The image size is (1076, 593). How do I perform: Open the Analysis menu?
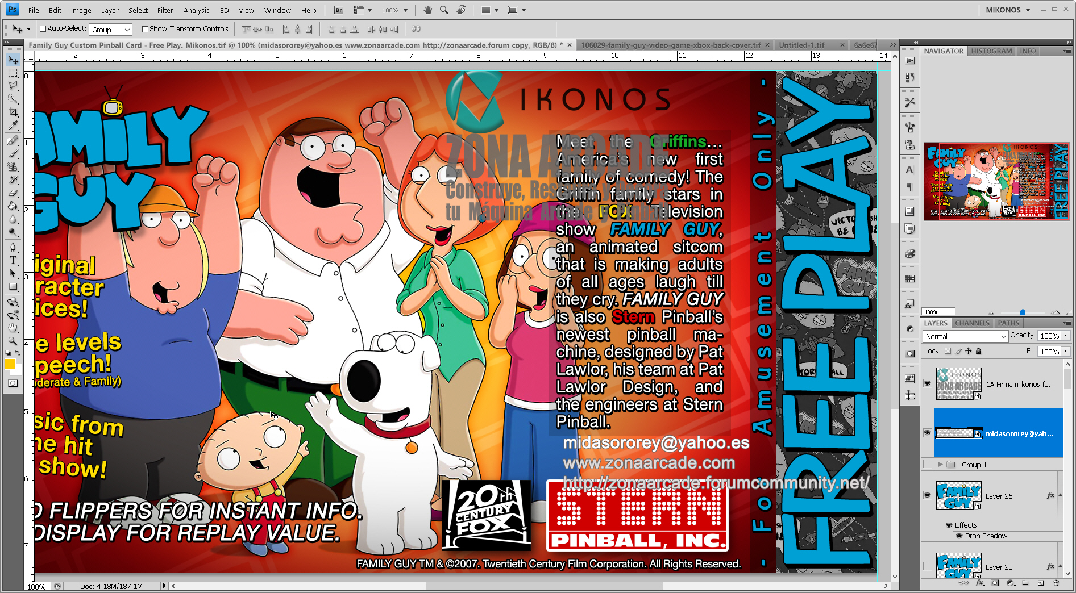click(x=196, y=10)
